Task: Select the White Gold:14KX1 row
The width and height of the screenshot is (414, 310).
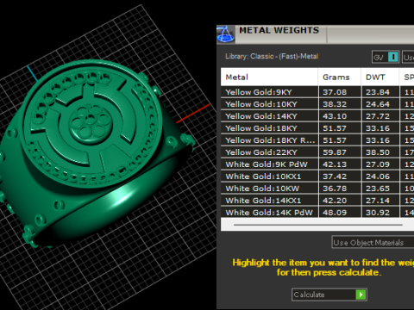Action: pyautogui.click(x=317, y=201)
